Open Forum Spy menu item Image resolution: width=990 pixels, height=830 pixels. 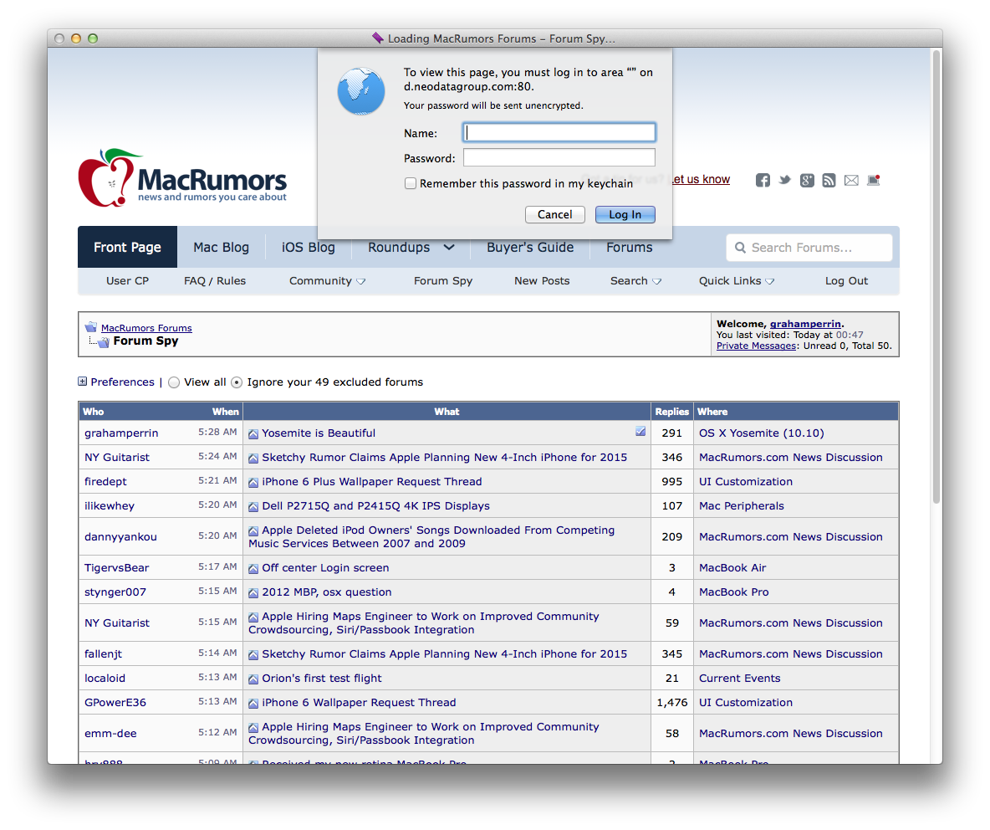443,281
